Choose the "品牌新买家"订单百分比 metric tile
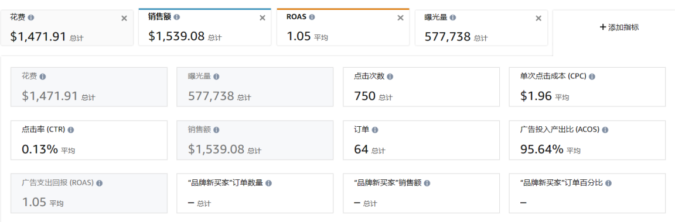Screen dimensions: 675x222 click(587, 193)
